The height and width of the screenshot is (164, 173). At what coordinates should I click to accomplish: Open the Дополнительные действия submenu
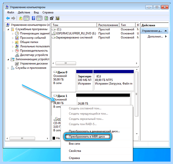click(x=157, y=37)
